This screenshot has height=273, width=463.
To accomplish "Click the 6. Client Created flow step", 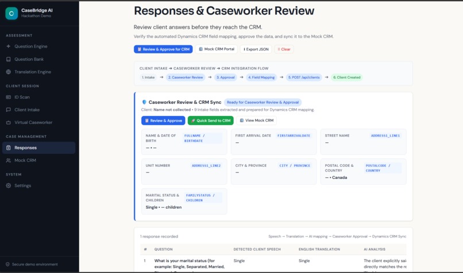I will [347, 77].
